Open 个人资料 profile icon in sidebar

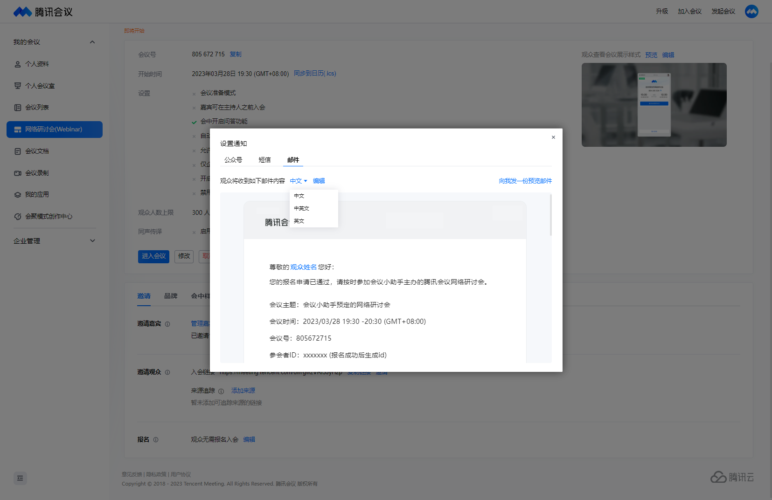[18, 64]
